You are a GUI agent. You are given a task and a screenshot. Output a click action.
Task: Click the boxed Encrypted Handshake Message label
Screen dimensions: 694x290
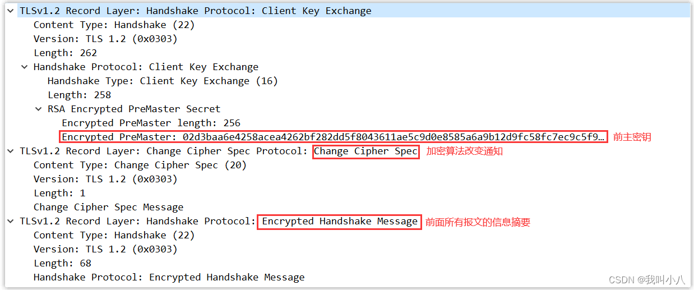(339, 221)
